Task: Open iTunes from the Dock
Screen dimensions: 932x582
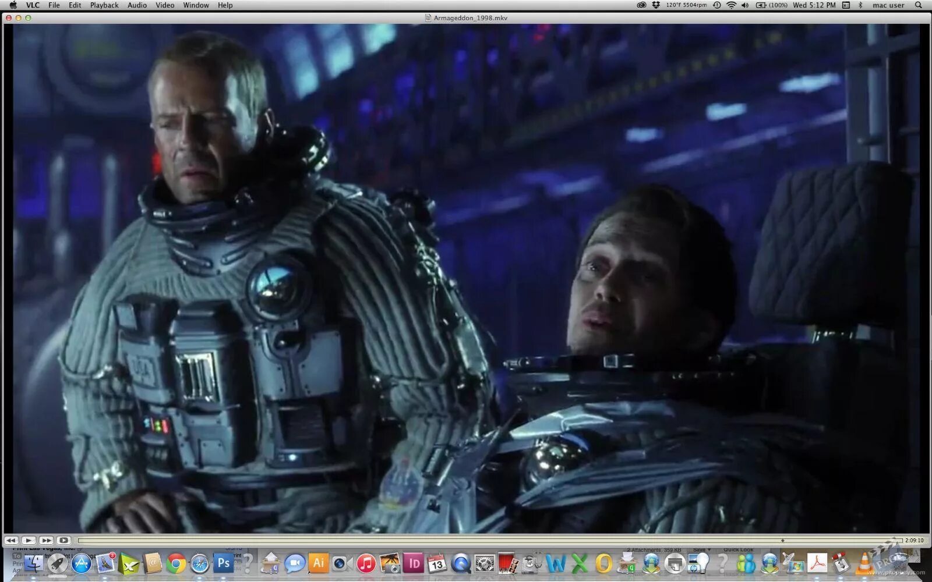Action: click(x=366, y=563)
